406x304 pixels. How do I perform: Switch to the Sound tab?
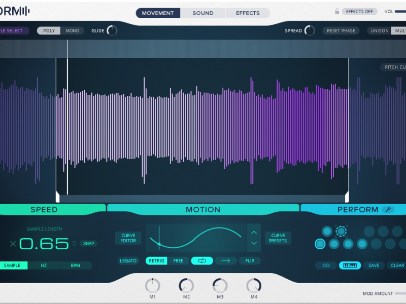click(x=202, y=13)
